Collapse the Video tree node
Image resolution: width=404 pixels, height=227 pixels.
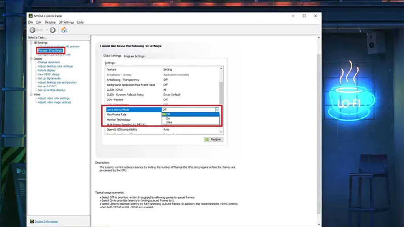(x=31, y=95)
